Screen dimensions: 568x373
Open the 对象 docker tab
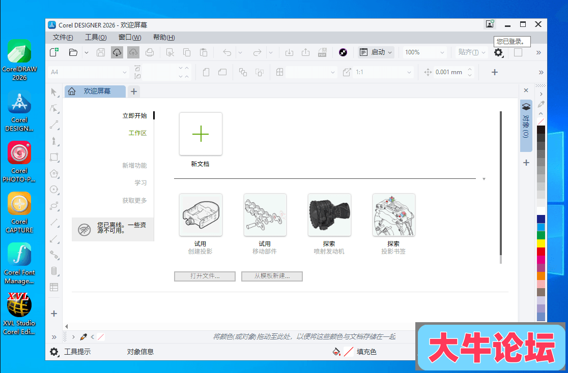526,125
